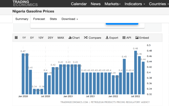The width and height of the screenshot is (169, 106).
Task: Open the News nav item
Action: click(x=96, y=4)
